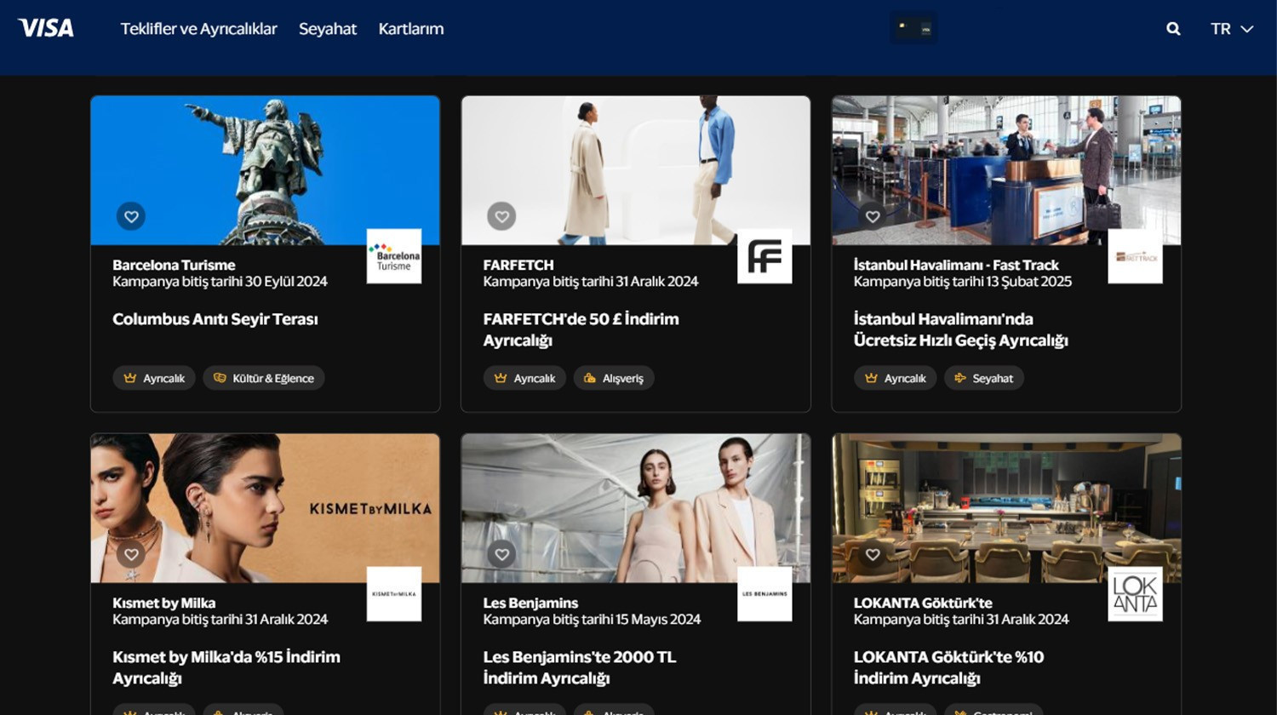The height and width of the screenshot is (715, 1277).
Task: Click the Barcelona Turisme brand logo
Action: coord(393,256)
